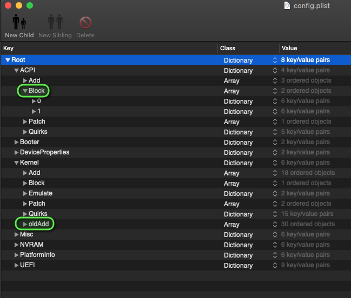Screen dimensions: 351x298
Task: Expand the Add array under Kernel
Action: click(25, 173)
